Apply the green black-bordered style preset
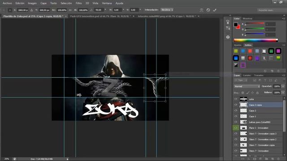The width and height of the screenshot is (287, 161). point(271,51)
